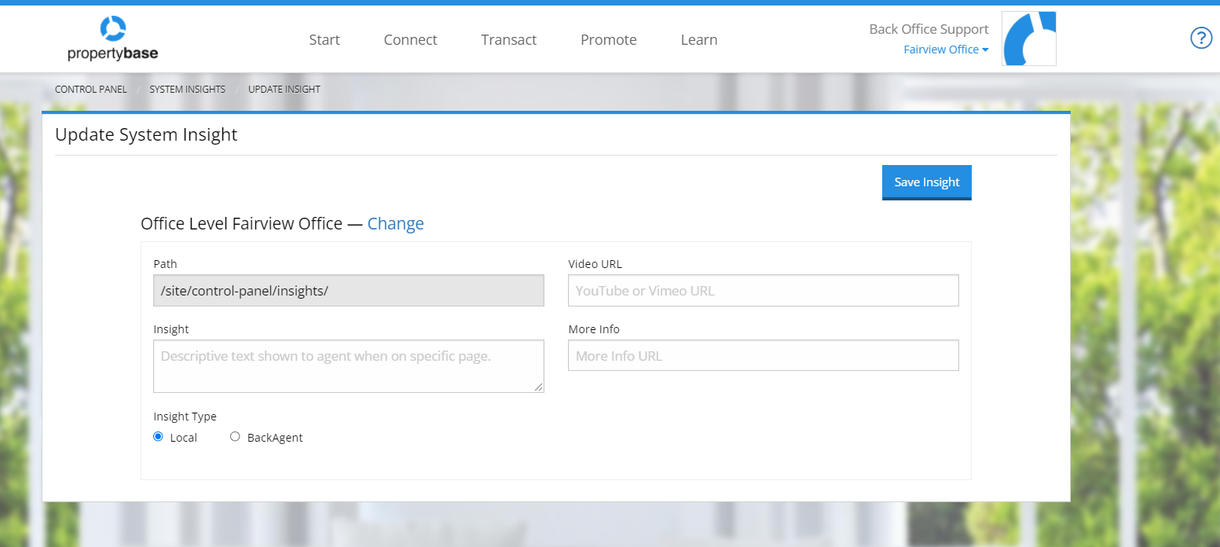Open the Learn menu
Viewport: 1220px width, 547px height.
tap(698, 39)
